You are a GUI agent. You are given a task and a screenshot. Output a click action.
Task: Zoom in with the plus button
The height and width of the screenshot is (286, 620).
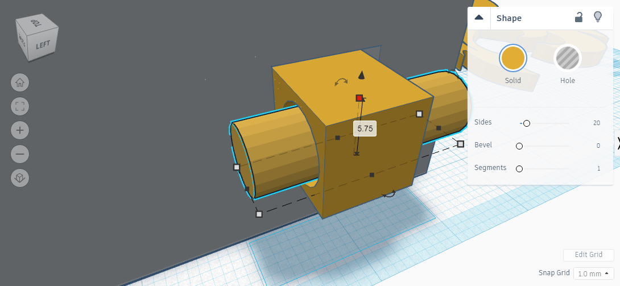(20, 130)
